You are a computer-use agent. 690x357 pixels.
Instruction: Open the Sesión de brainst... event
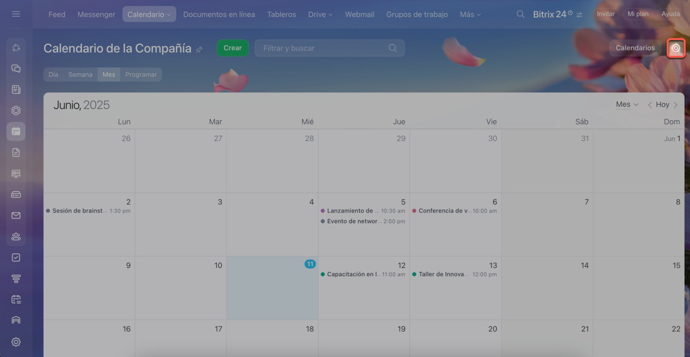(88, 211)
